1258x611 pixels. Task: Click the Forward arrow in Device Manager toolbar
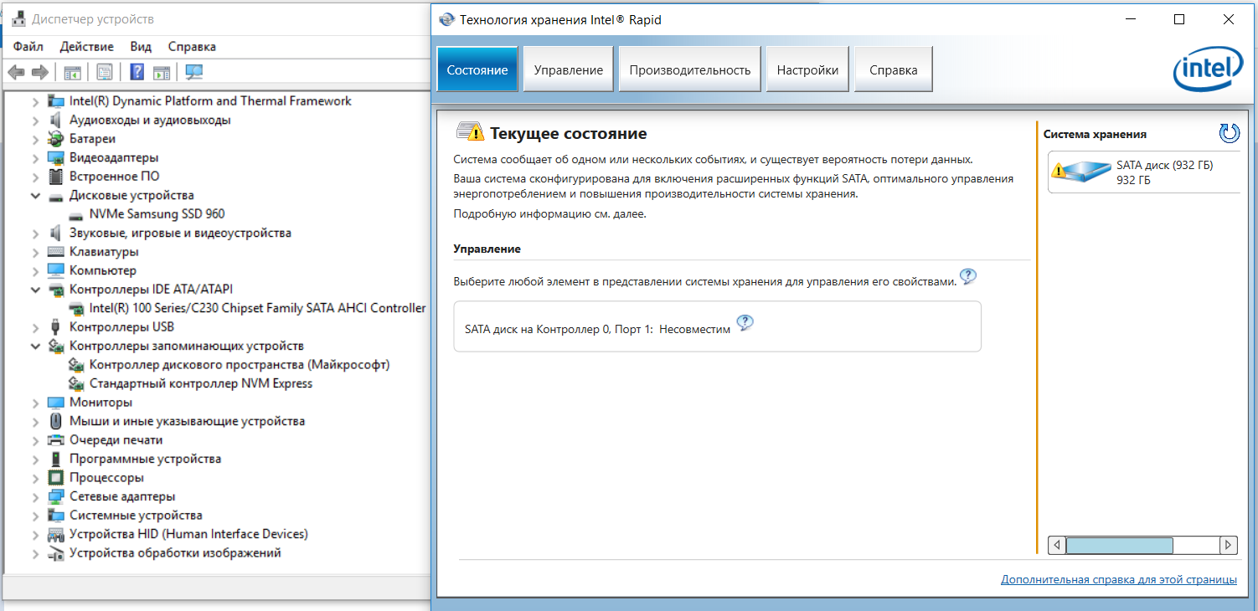coord(39,73)
